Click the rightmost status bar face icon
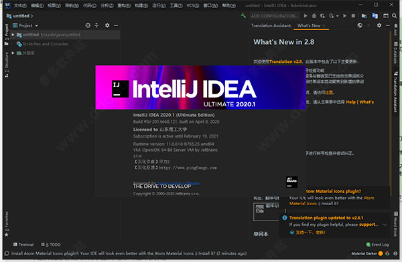Image resolution: width=402 pixels, height=262 pixels. [395, 253]
